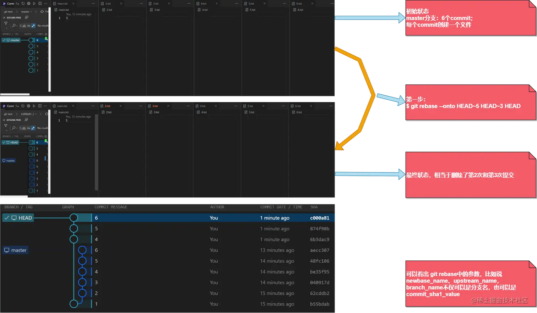
Task: Open the ellipsis menu of 4.txt editor group, top screenshot
Action: pos(237,4)
